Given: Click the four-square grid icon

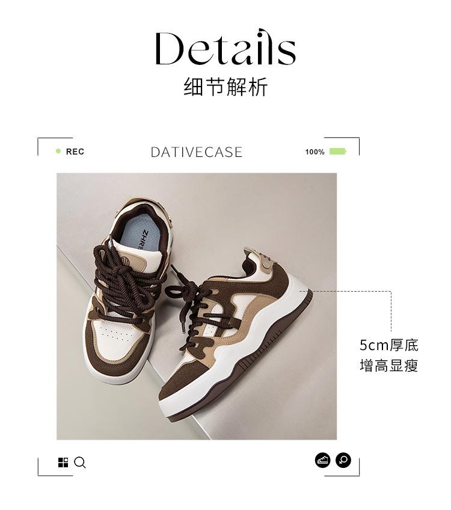Looking at the screenshot, I should [x=63, y=462].
